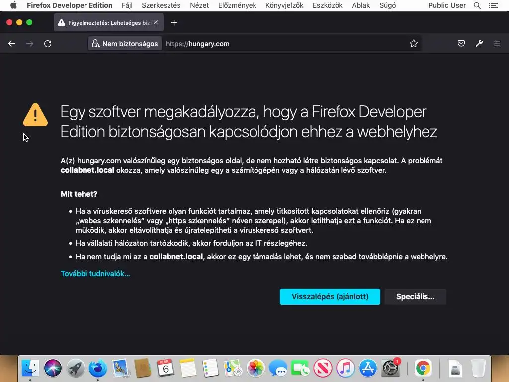509x382 pixels.
Task: Open System Preferences in the dock
Action: click(x=390, y=368)
